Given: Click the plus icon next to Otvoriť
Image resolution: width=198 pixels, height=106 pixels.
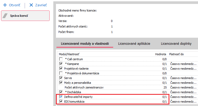Looking at the screenshot, I should tap(5, 5).
